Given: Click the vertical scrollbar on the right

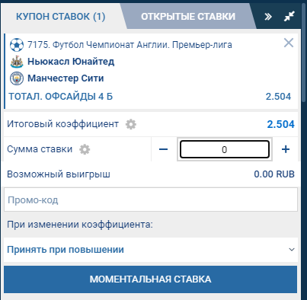Looking at the screenshot, I should tap(304, 53).
